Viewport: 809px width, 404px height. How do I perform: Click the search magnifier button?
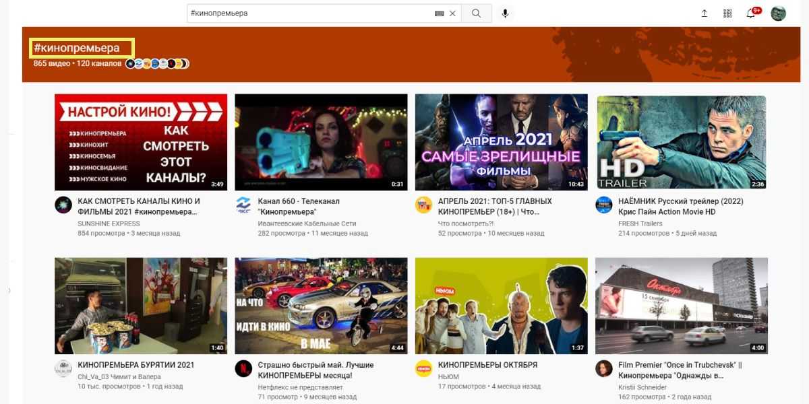tap(476, 13)
